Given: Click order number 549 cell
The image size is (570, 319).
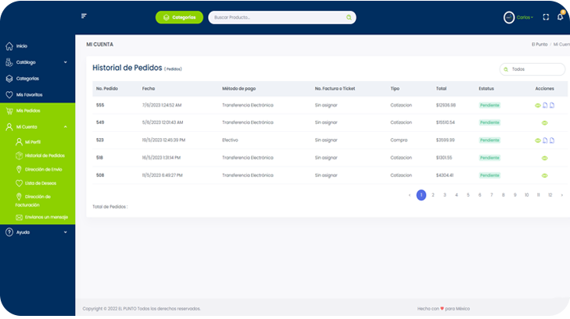Looking at the screenshot, I should click(100, 122).
